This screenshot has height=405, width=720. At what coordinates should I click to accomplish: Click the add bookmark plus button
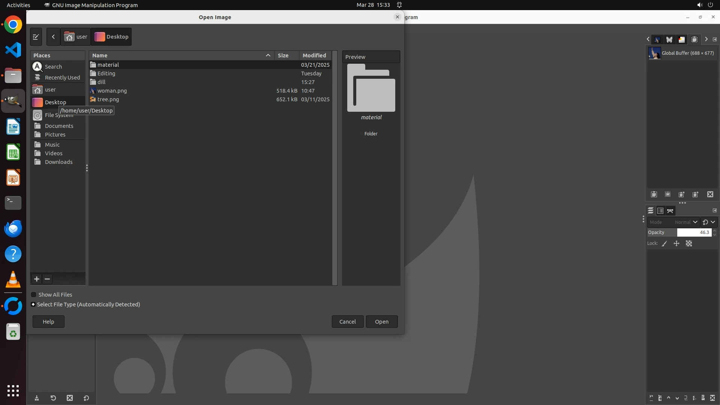(37, 279)
